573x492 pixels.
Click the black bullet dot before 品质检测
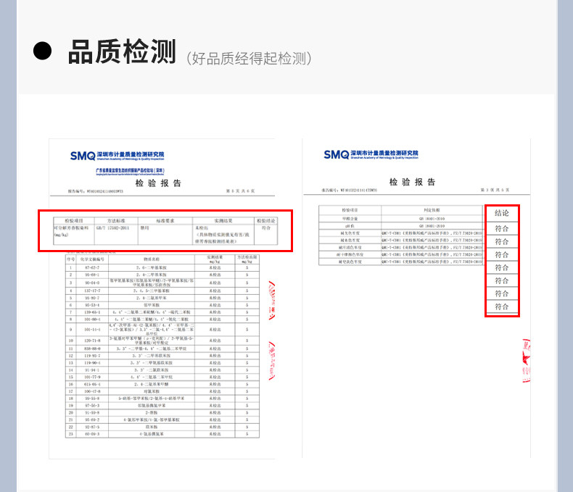point(44,52)
